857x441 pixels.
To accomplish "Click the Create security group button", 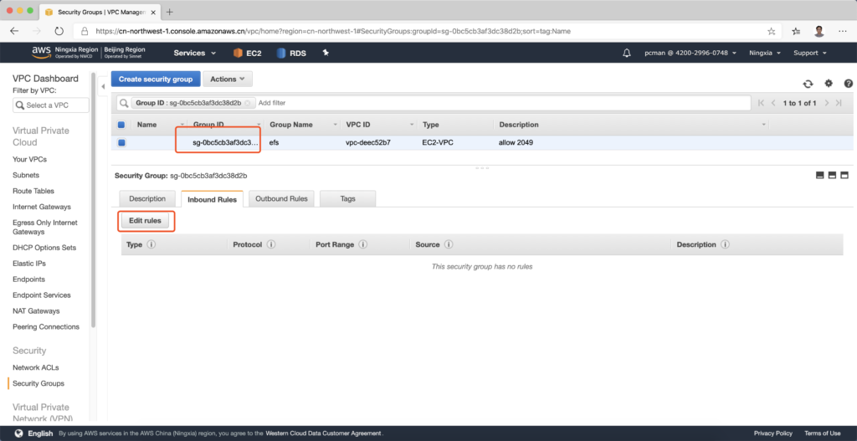I will pyautogui.click(x=156, y=79).
